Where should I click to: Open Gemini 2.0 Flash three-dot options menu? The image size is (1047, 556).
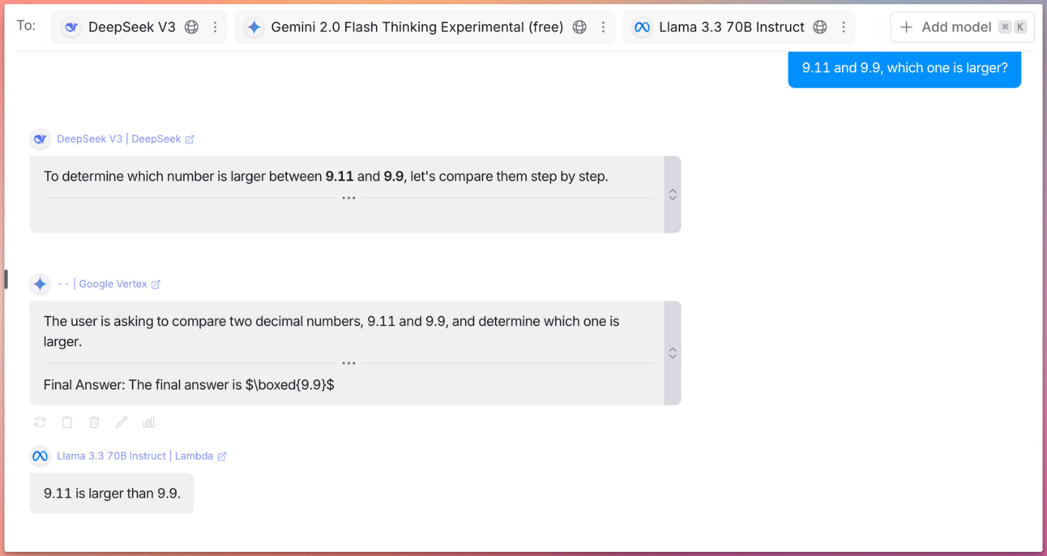(603, 27)
